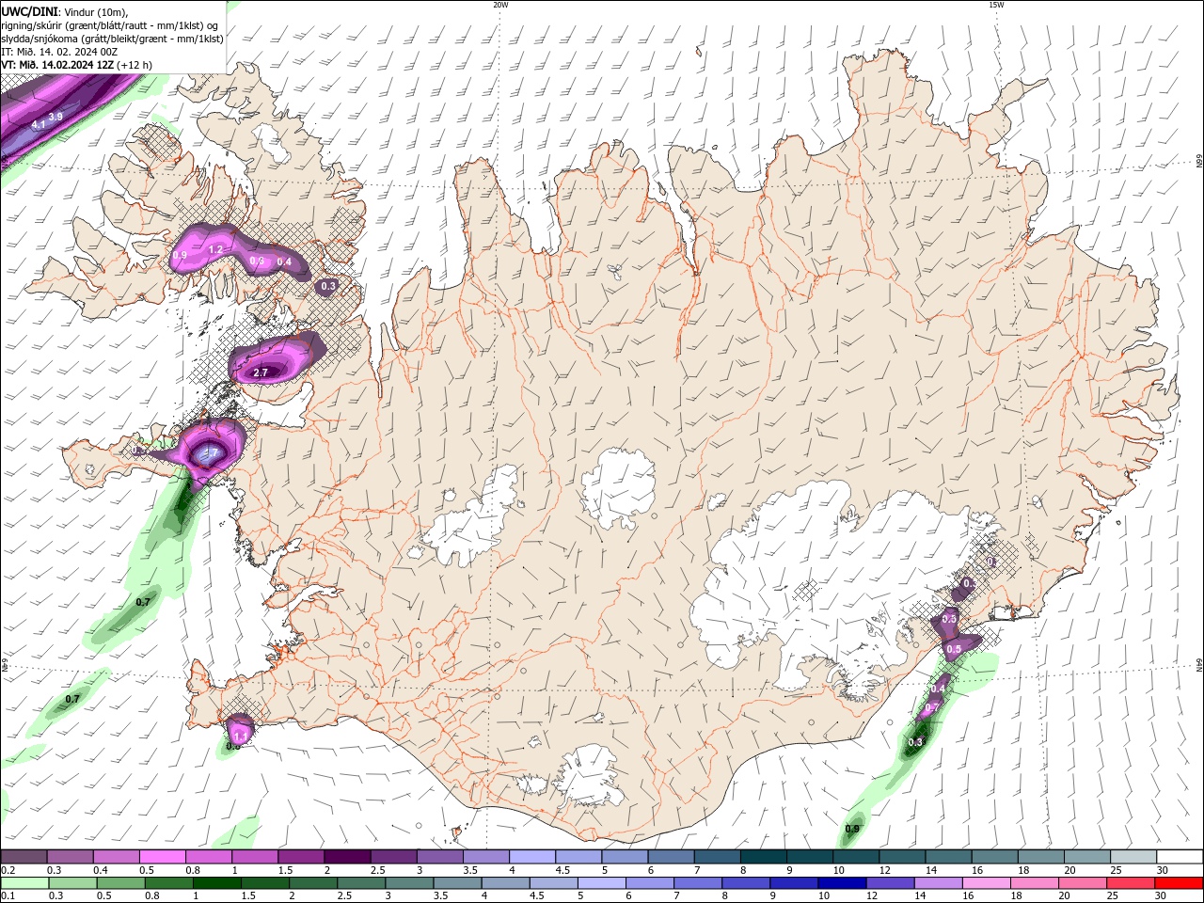Click the 3.9 precipitation value in the purple band
Image resolution: width=1204 pixels, height=903 pixels.
point(55,117)
